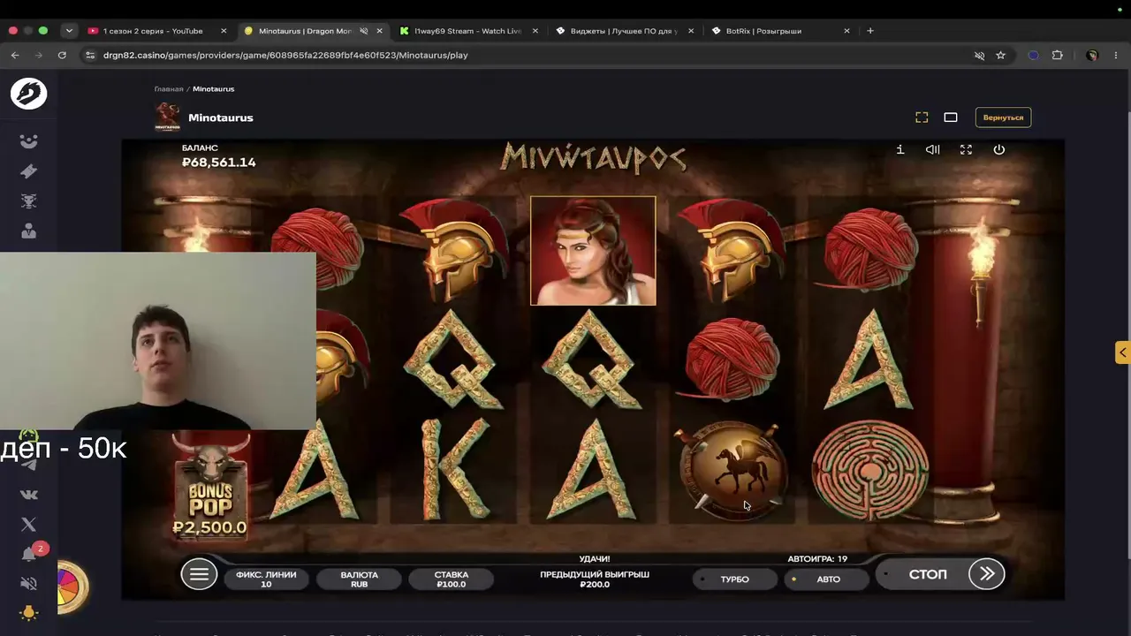Toggle the site sound mute icon in sidebar
Image resolution: width=1131 pixels, height=636 pixels.
[29, 584]
